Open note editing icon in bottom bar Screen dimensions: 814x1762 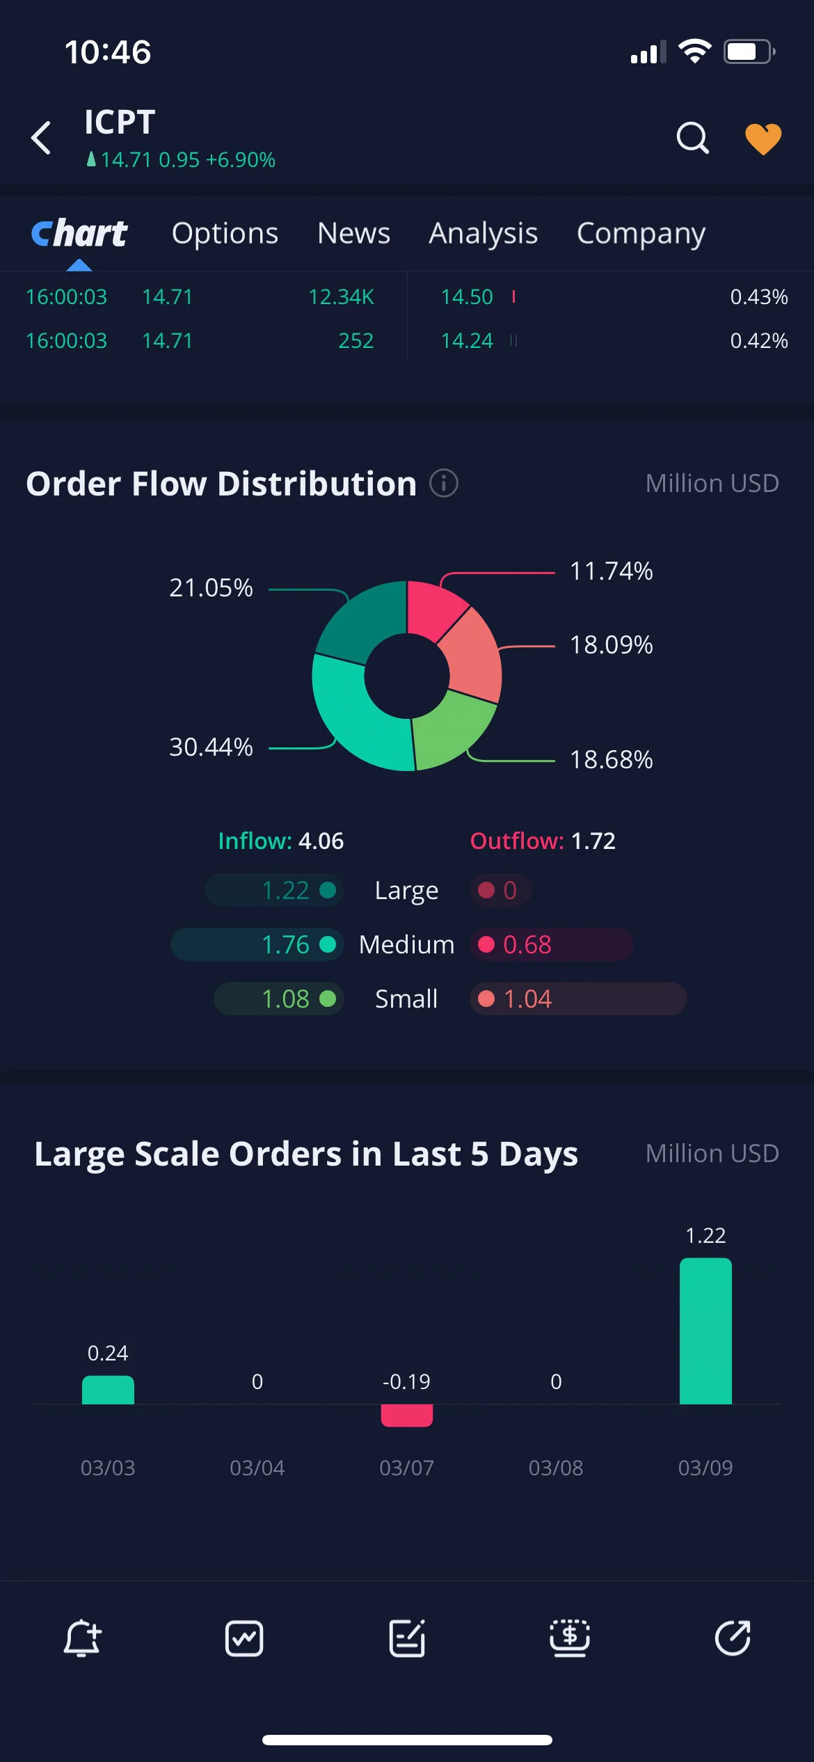pyautogui.click(x=407, y=1638)
